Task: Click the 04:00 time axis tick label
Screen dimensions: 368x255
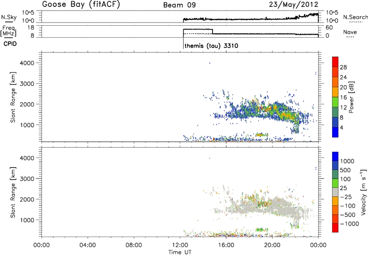Action: (x=87, y=245)
